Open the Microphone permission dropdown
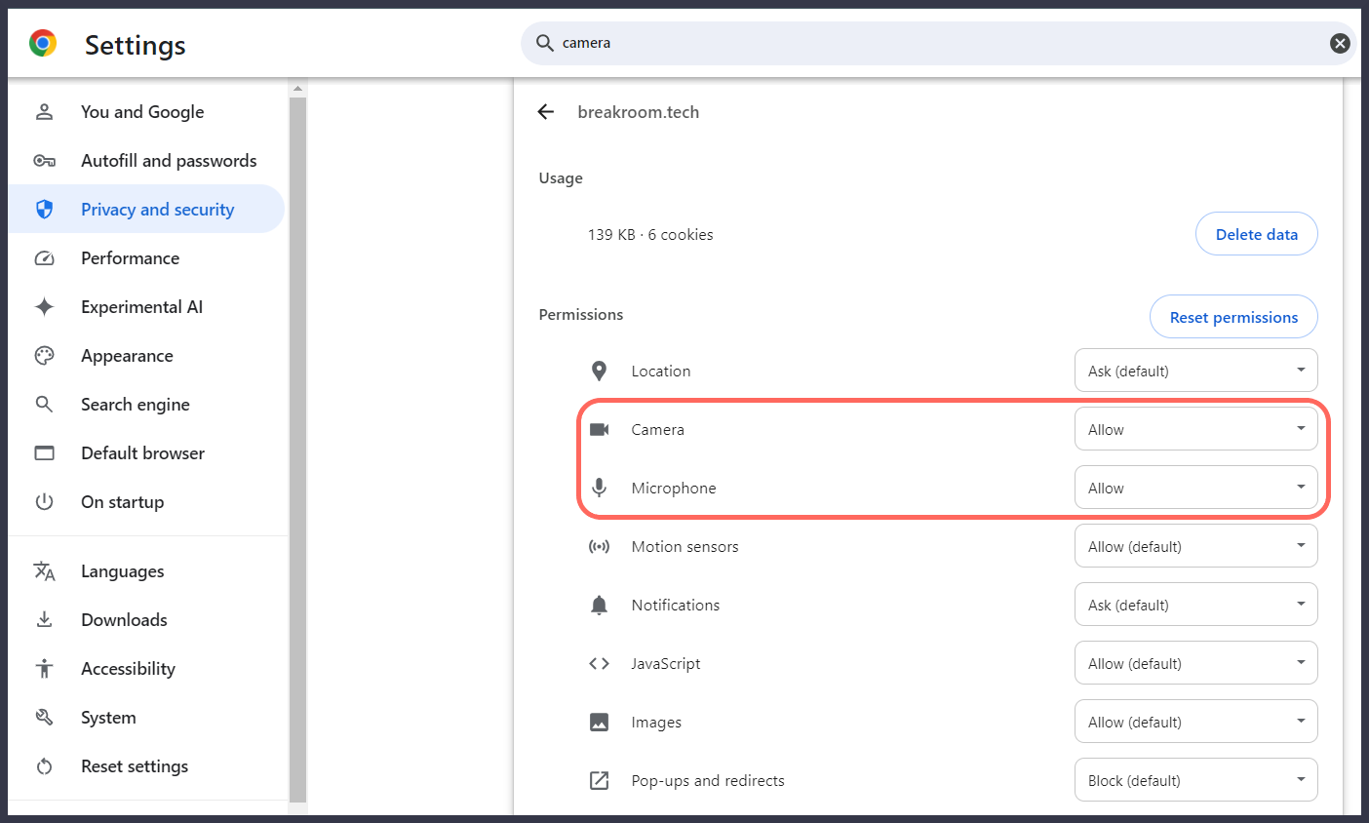 pos(1195,488)
